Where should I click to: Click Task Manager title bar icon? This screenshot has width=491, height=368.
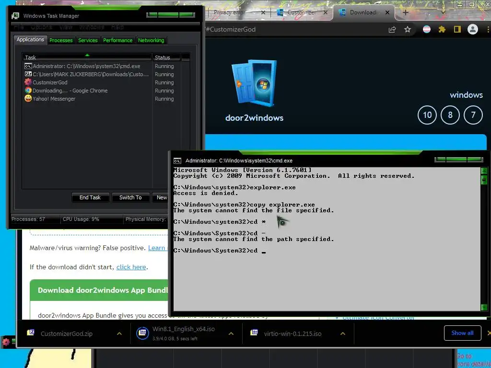tap(15, 16)
